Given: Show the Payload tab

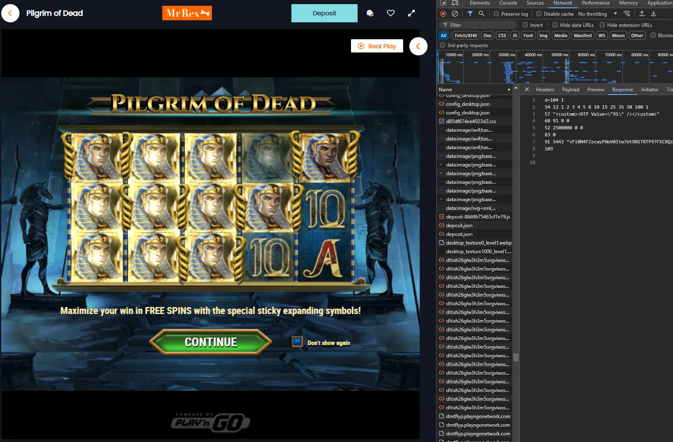Looking at the screenshot, I should tap(571, 90).
